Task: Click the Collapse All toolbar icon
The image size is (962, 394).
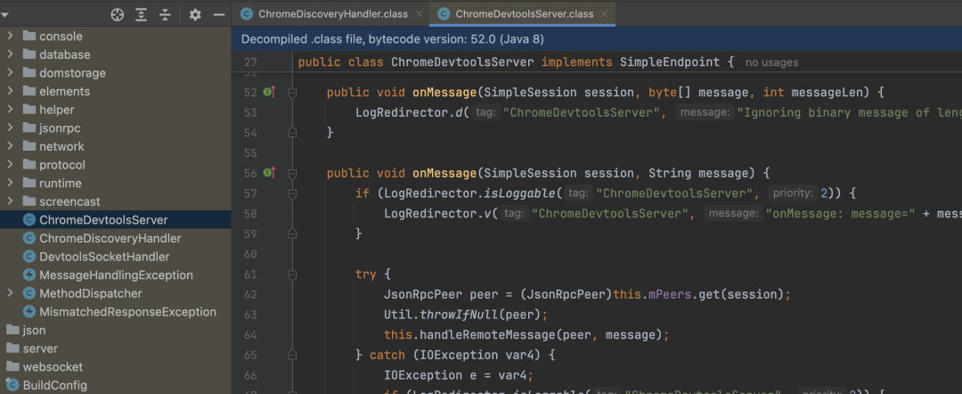Action: 165,15
